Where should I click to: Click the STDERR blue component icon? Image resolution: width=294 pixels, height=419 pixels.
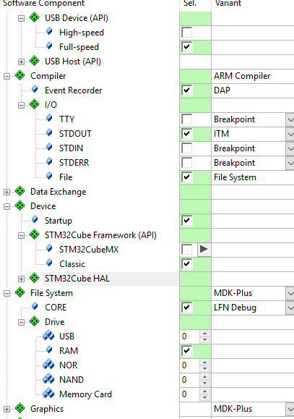point(49,161)
